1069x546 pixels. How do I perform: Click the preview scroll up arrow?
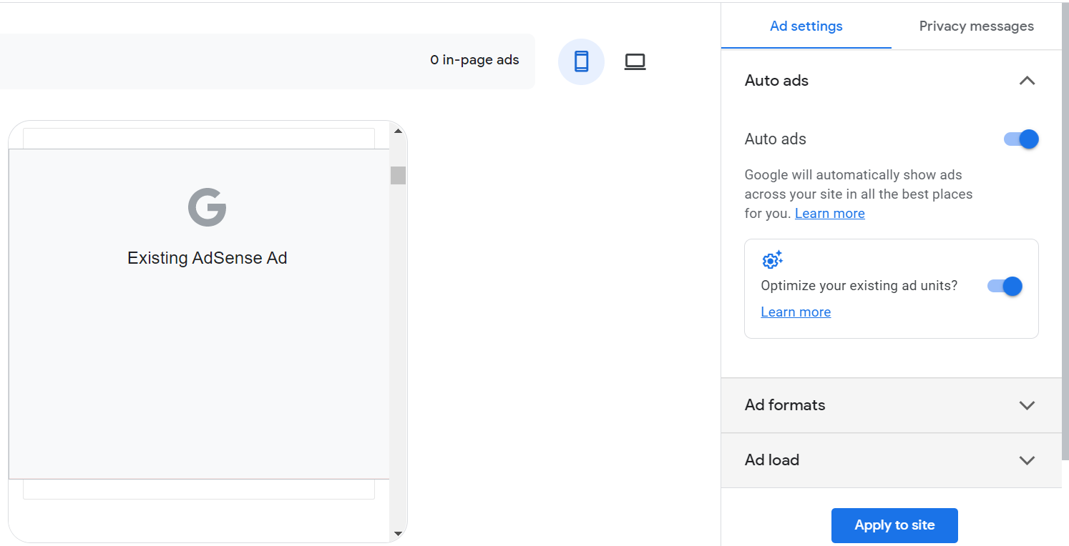tap(399, 131)
